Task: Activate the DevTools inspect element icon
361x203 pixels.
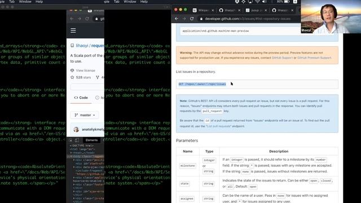Action: (71, 140)
